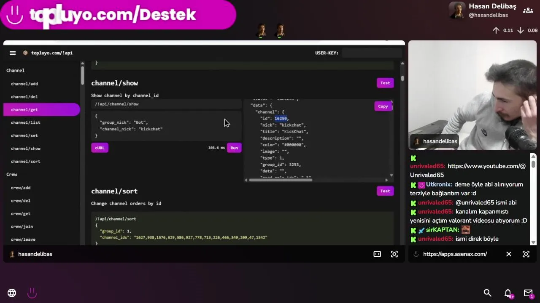The width and height of the screenshot is (540, 303).
Task: Click the cURL button
Action: [x=100, y=148]
